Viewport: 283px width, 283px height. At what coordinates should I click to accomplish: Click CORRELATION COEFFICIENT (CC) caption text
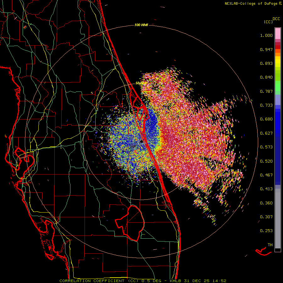click(x=99, y=281)
